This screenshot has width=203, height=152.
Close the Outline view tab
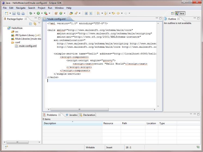coord(178,19)
